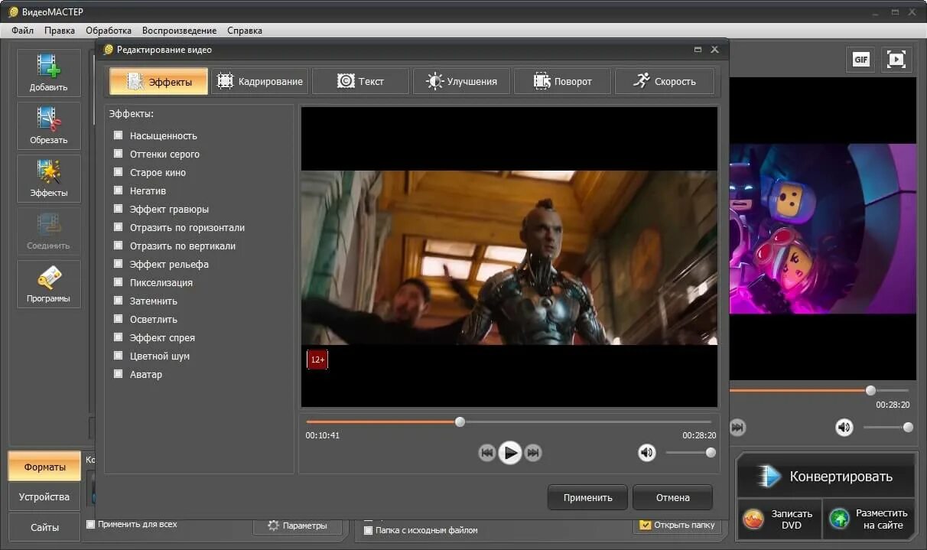Enable Старое кино effect

click(x=118, y=172)
